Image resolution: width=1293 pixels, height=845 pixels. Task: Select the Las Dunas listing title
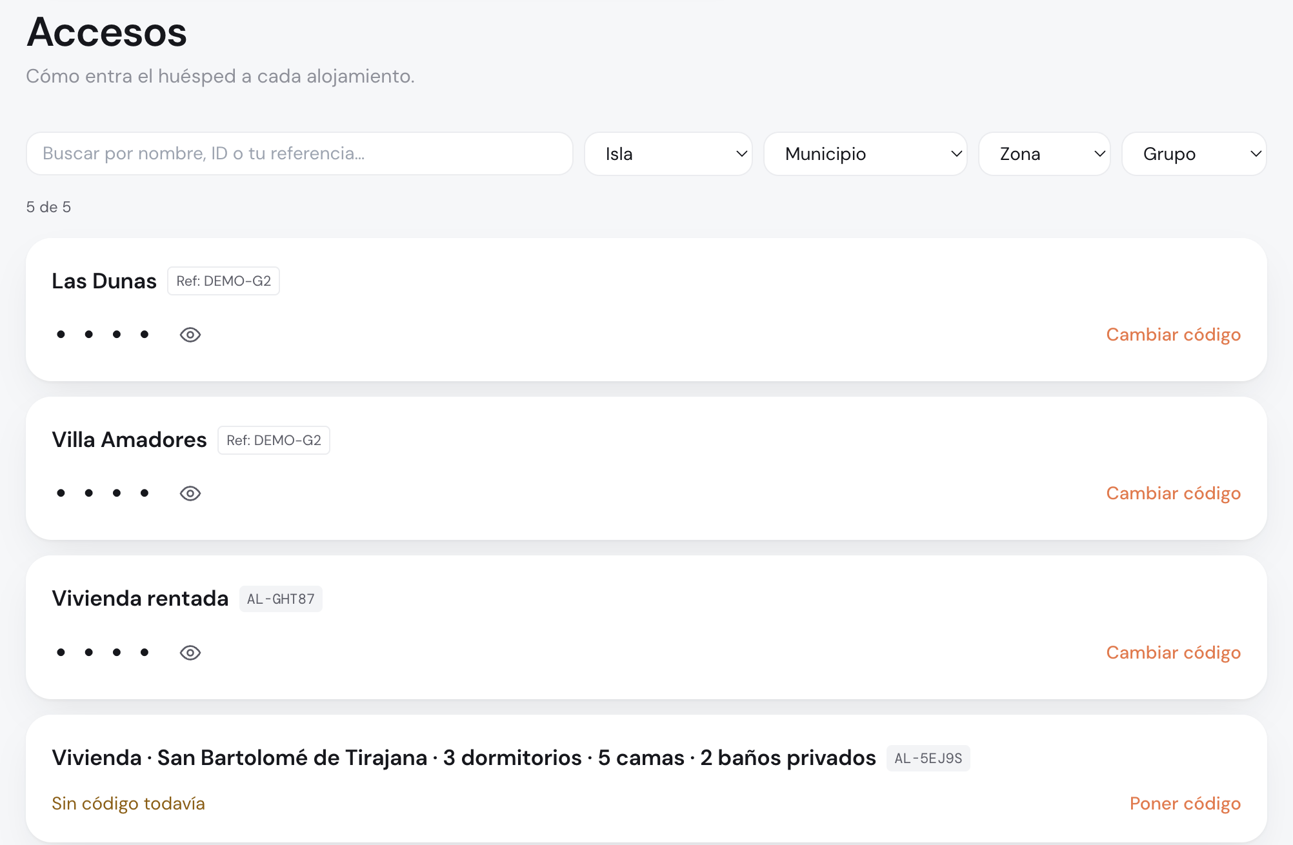(x=104, y=281)
